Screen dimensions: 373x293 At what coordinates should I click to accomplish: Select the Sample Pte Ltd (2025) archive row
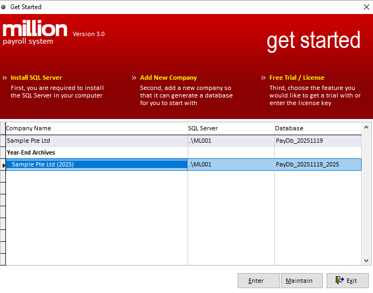pos(184,164)
